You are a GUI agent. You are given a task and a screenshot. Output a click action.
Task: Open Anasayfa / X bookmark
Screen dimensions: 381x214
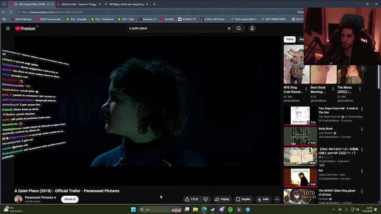pos(147,19)
